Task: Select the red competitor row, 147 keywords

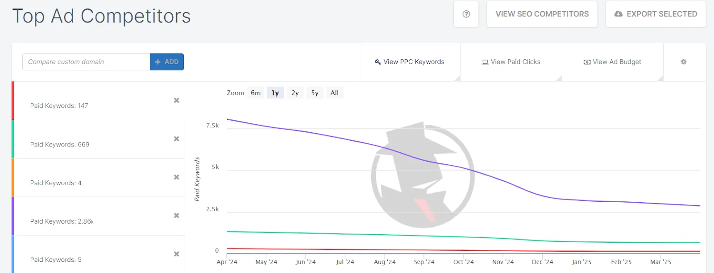Action: (x=98, y=101)
